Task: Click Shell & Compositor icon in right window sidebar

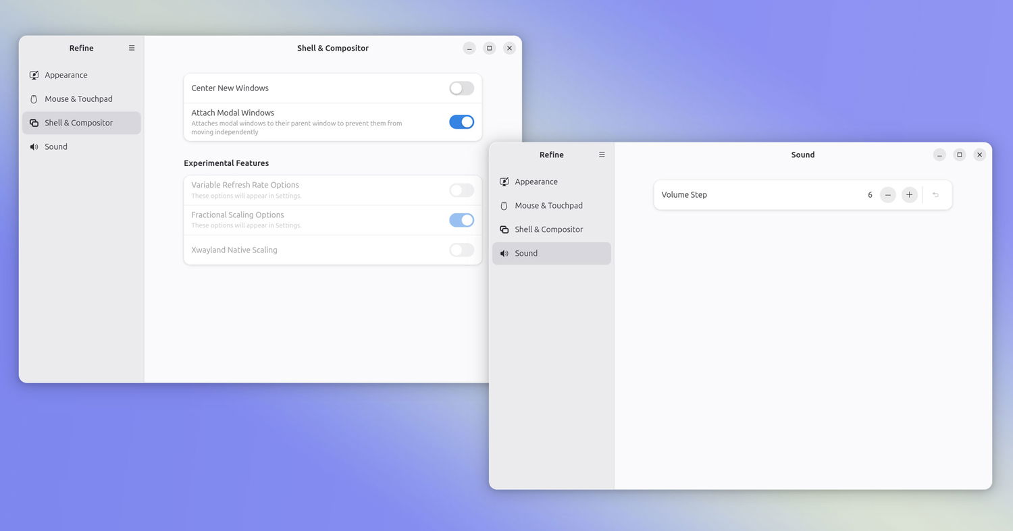Action: (x=504, y=229)
